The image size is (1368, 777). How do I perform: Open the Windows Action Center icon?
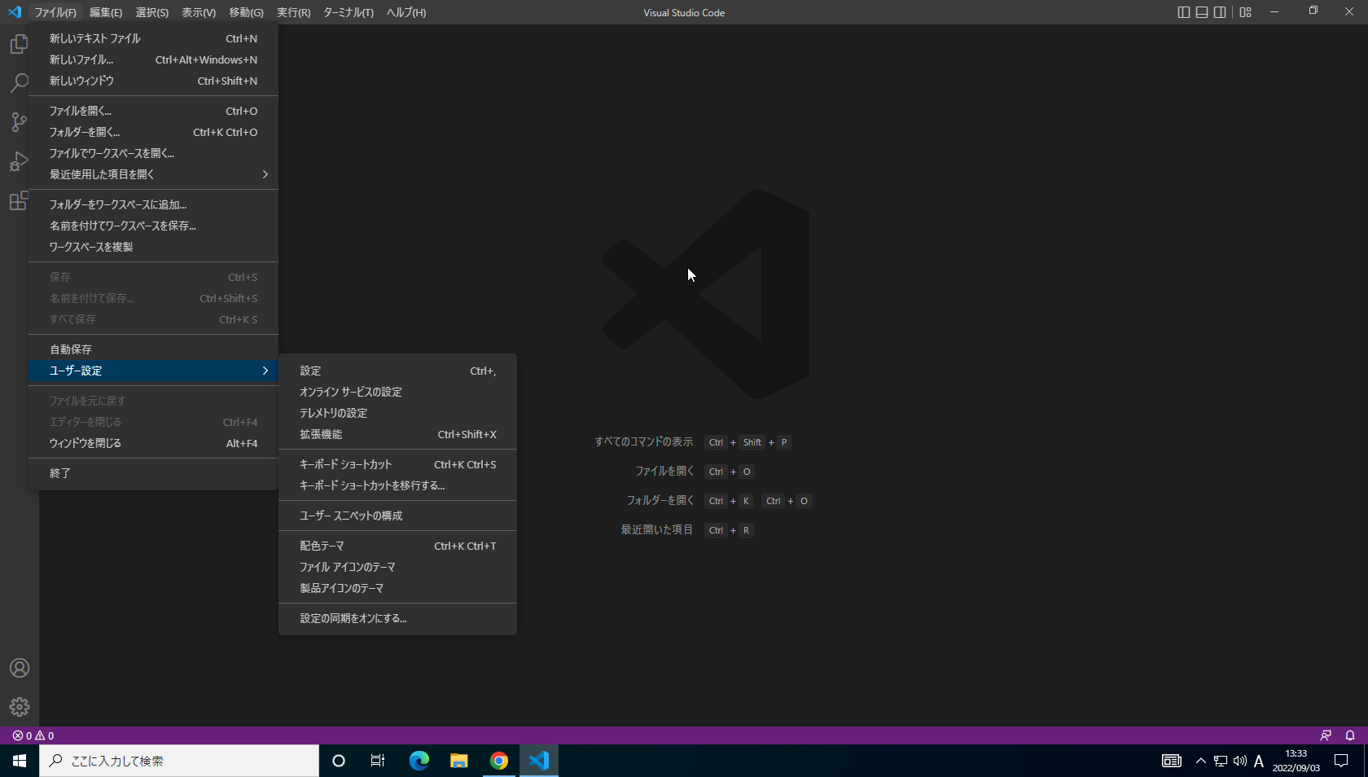pos(1341,761)
